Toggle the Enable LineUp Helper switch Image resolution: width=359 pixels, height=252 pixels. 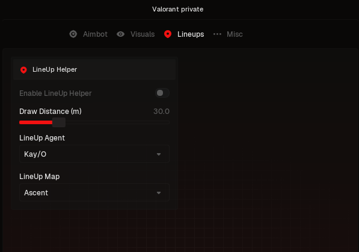(162, 93)
